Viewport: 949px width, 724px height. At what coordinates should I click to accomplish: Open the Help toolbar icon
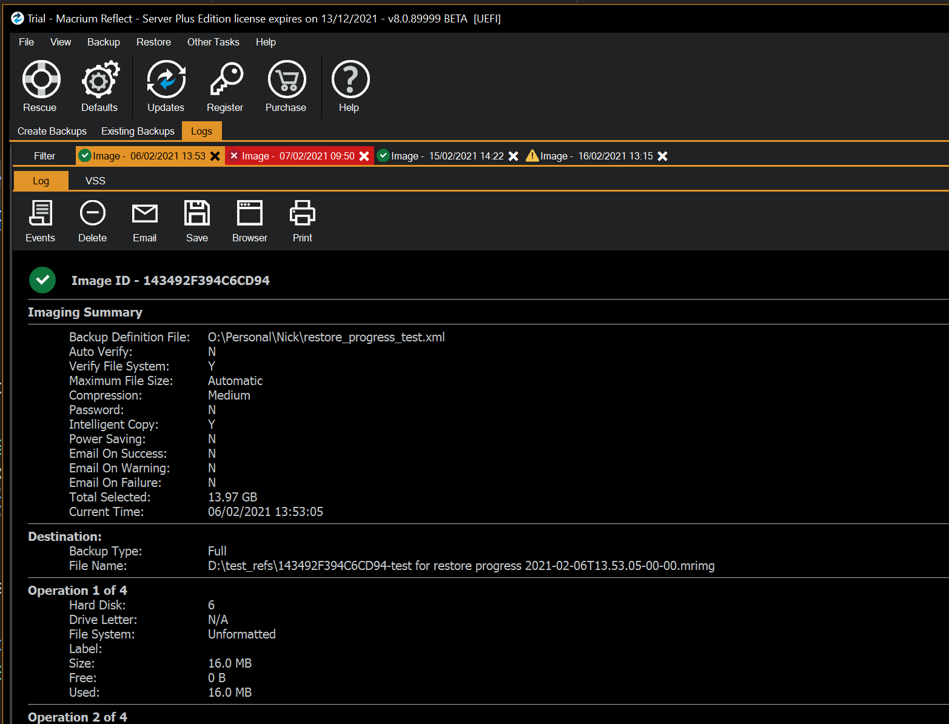pos(350,86)
